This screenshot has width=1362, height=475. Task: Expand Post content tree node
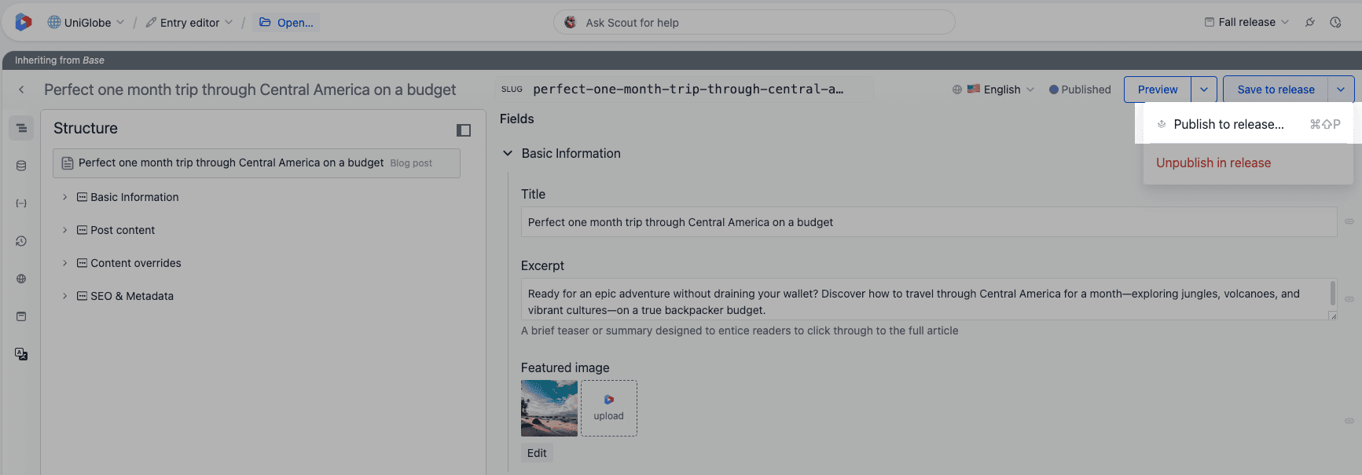point(64,230)
